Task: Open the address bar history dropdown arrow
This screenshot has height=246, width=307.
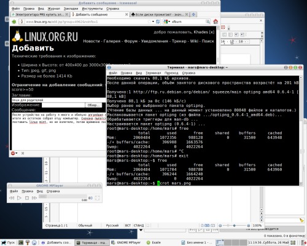Action: tap(153, 22)
